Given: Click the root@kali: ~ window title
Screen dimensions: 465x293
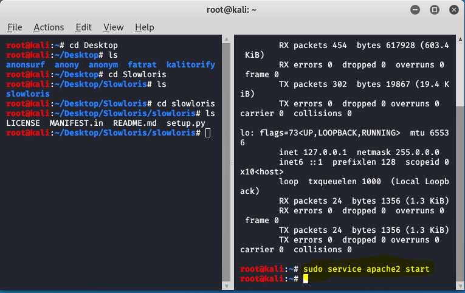Looking at the screenshot, I should tap(232, 10).
